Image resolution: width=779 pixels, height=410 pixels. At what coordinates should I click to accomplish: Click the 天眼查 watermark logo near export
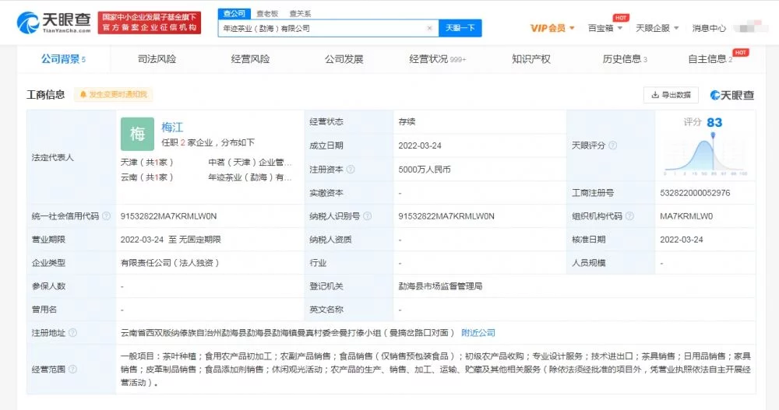[x=731, y=95]
